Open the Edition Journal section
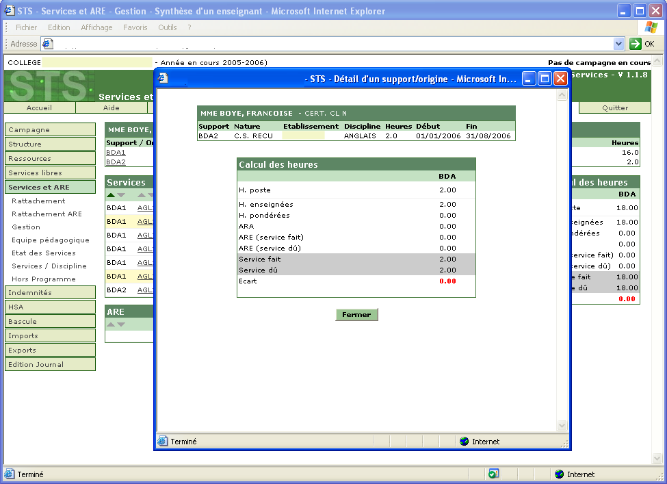 (50, 364)
